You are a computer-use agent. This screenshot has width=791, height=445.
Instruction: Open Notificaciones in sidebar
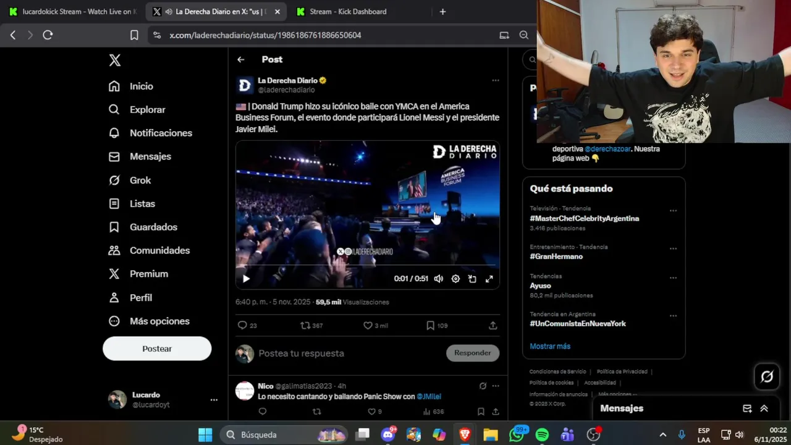pyautogui.click(x=150, y=133)
